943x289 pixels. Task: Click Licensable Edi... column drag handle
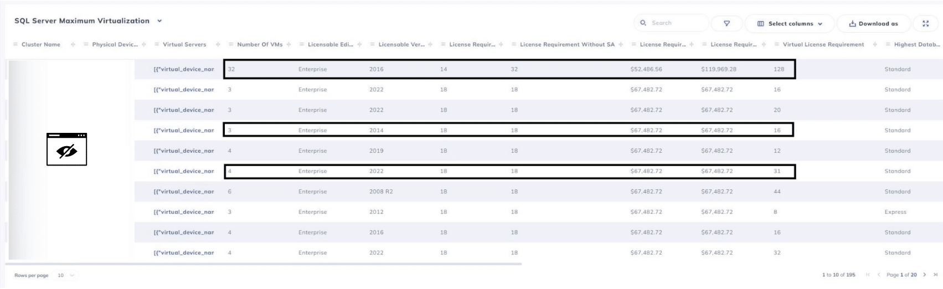[x=302, y=44]
